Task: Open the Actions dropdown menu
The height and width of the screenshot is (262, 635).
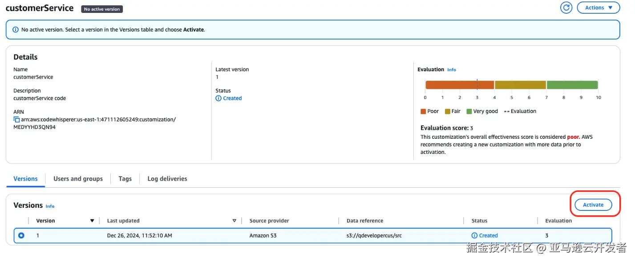Action: pos(598,8)
